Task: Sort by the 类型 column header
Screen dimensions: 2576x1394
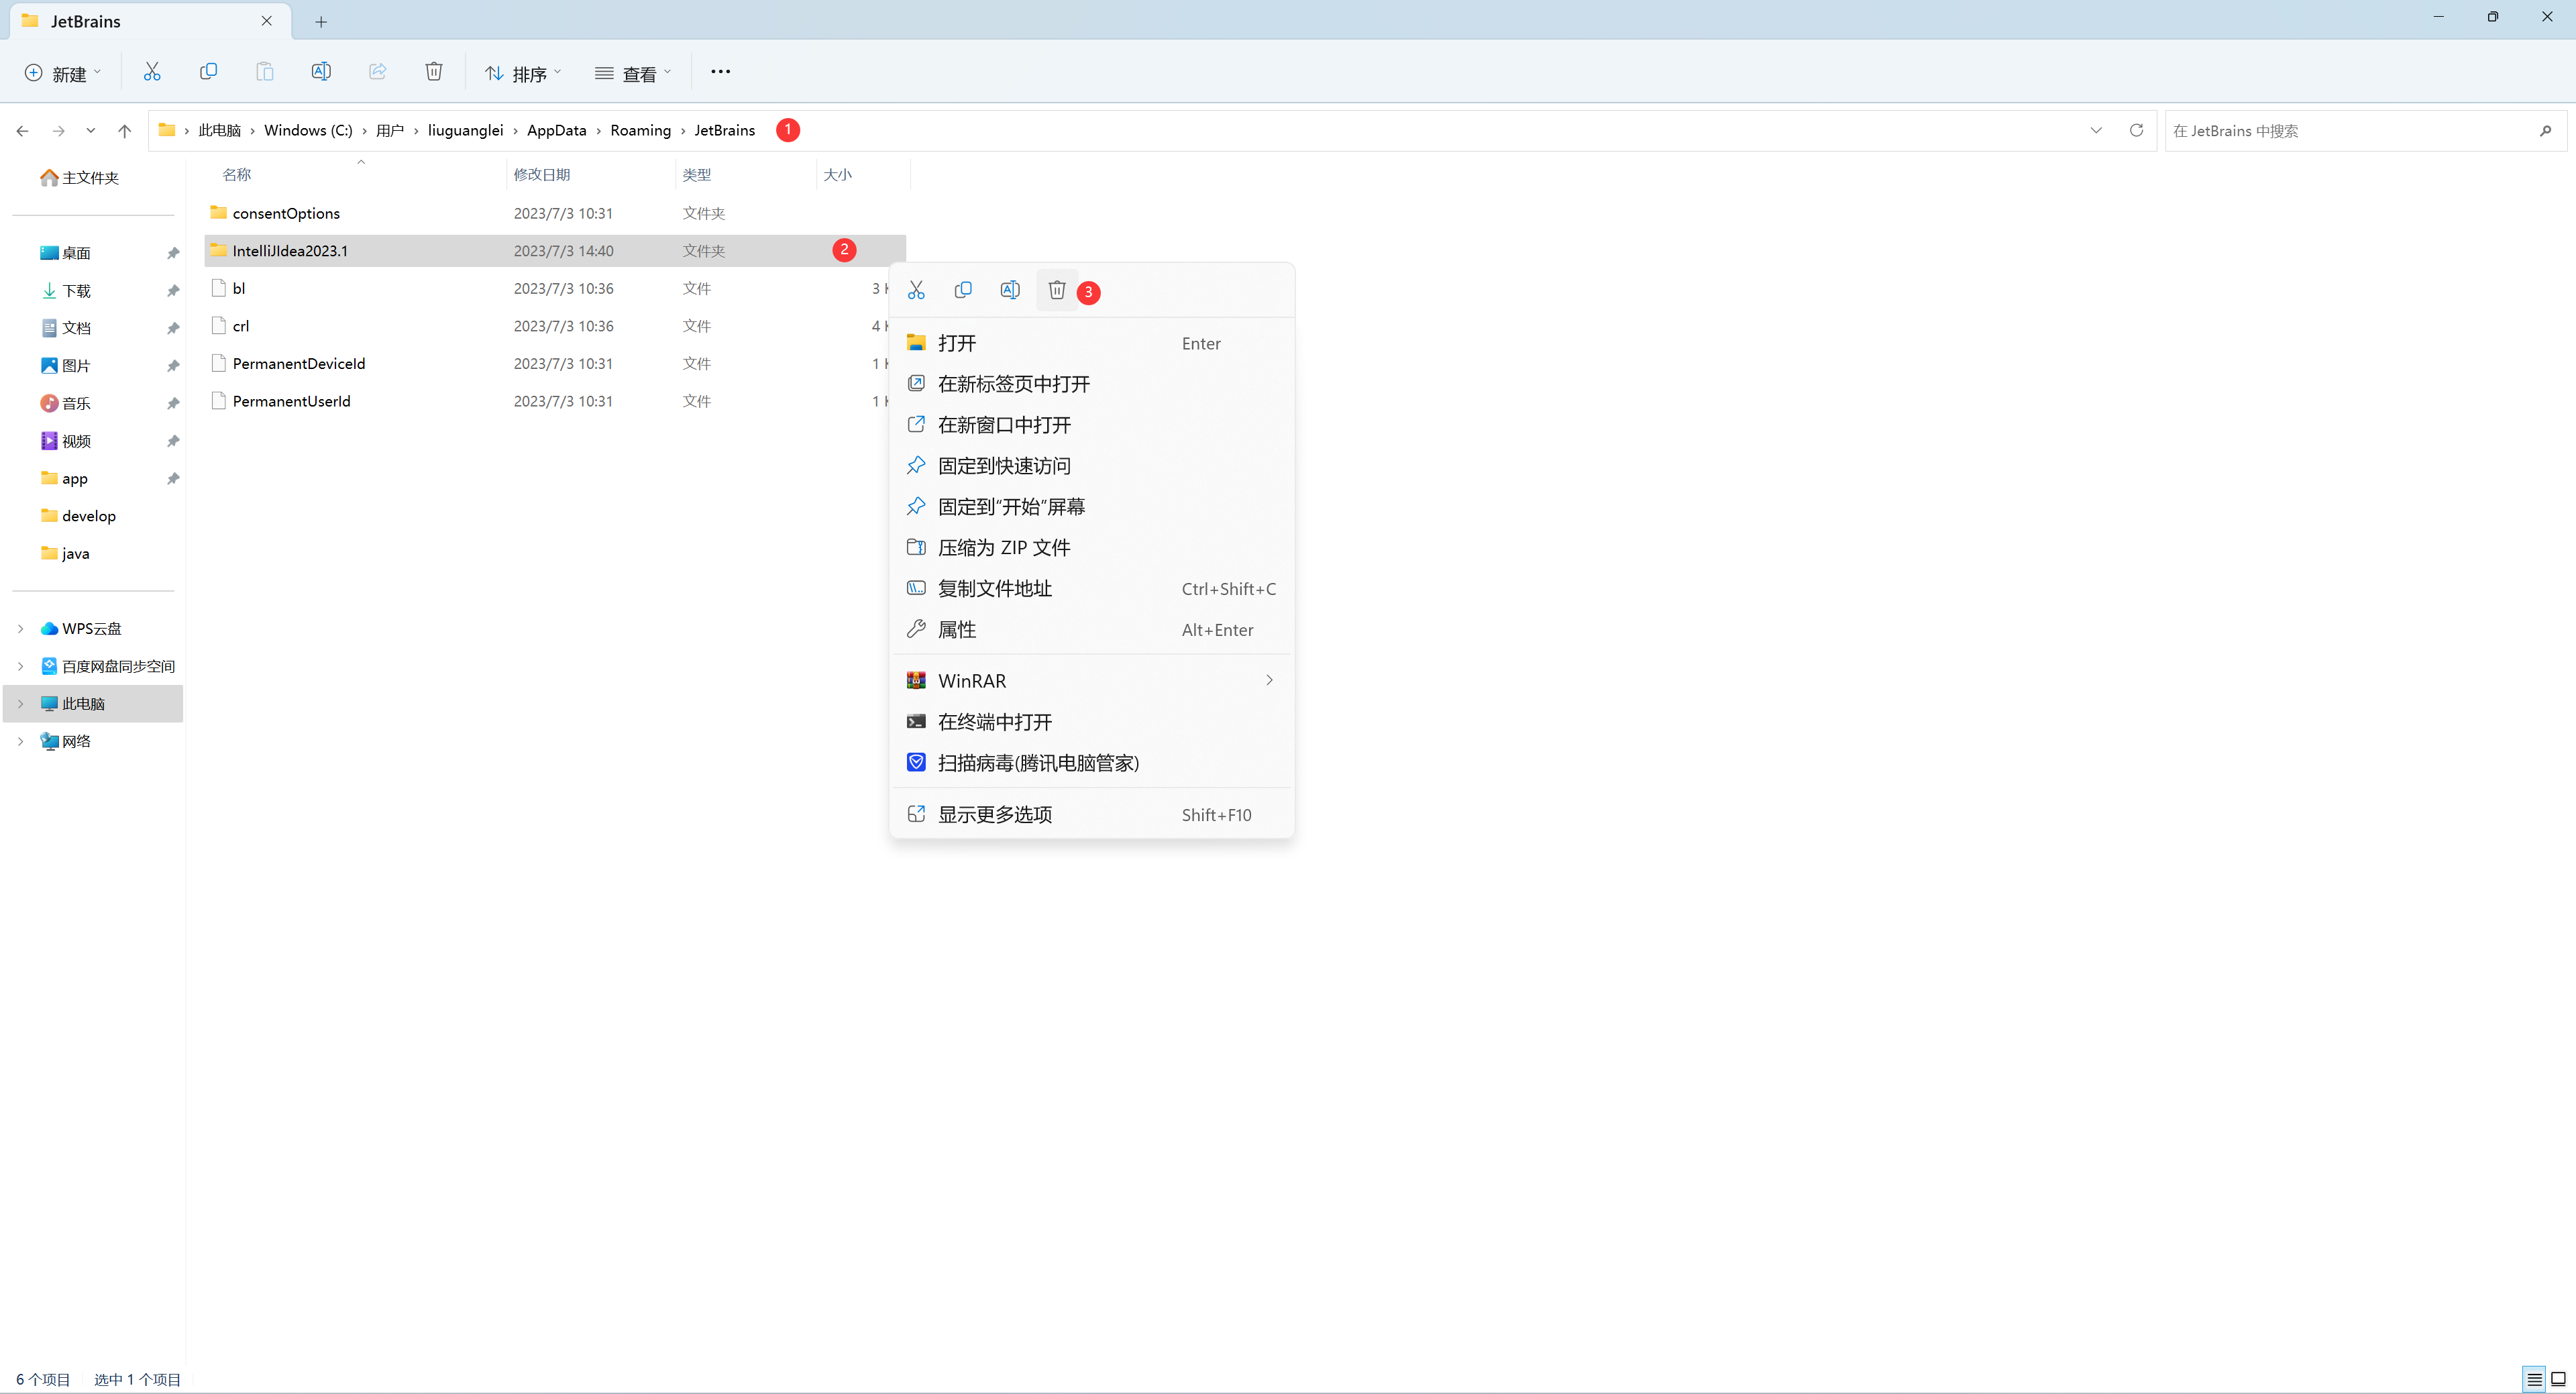Action: (x=697, y=175)
